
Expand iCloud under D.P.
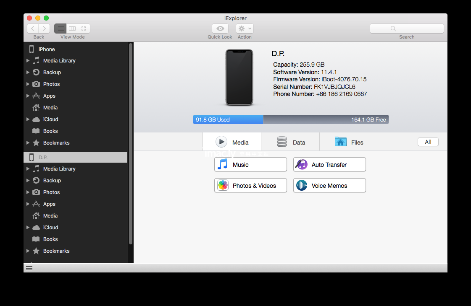(x=28, y=228)
